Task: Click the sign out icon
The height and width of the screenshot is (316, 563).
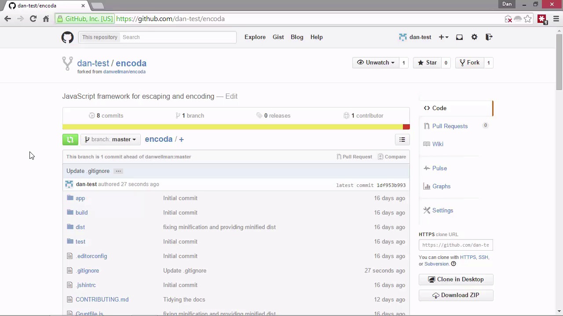Action: pyautogui.click(x=489, y=37)
